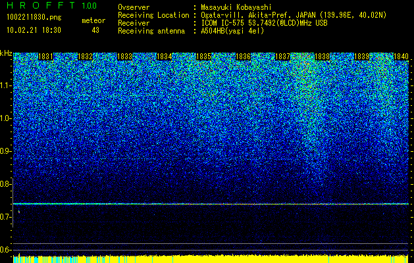Screen dimensions: 414x263
Task: Click the HROFFT program title
Action: coord(41,5)
